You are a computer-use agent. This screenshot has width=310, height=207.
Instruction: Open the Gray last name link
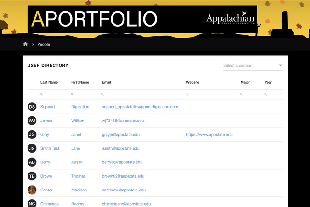(45, 134)
